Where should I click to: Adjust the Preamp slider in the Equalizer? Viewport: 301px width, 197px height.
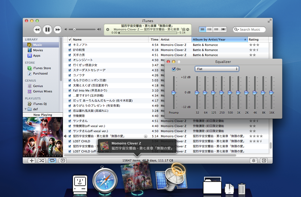coord(174,92)
